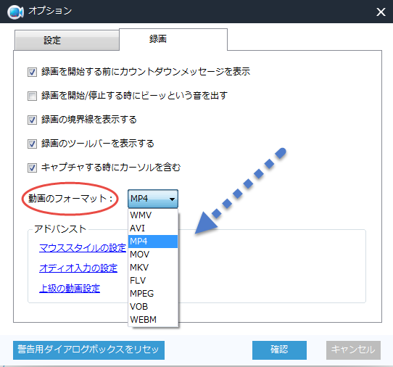This screenshot has width=393, height=367.
Task: Open オディオ入力の設定 link
Action: click(x=78, y=268)
